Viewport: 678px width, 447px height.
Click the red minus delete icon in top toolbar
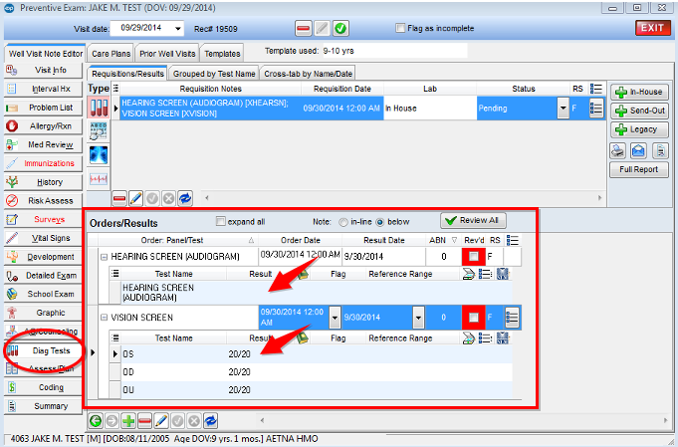(x=303, y=29)
